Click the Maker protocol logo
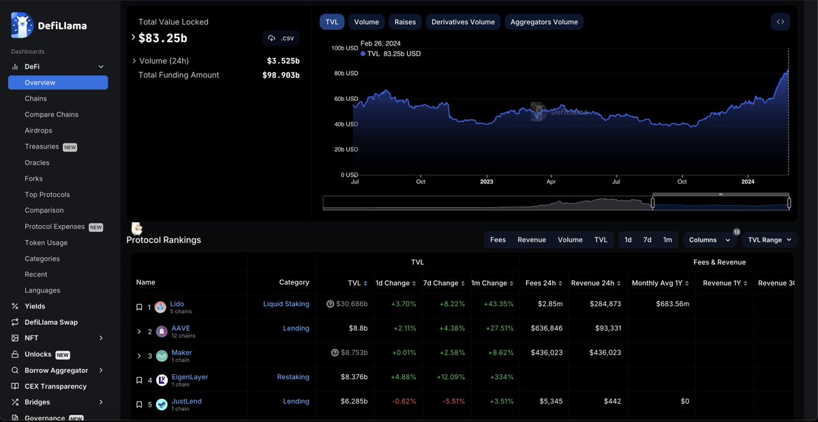 162,356
